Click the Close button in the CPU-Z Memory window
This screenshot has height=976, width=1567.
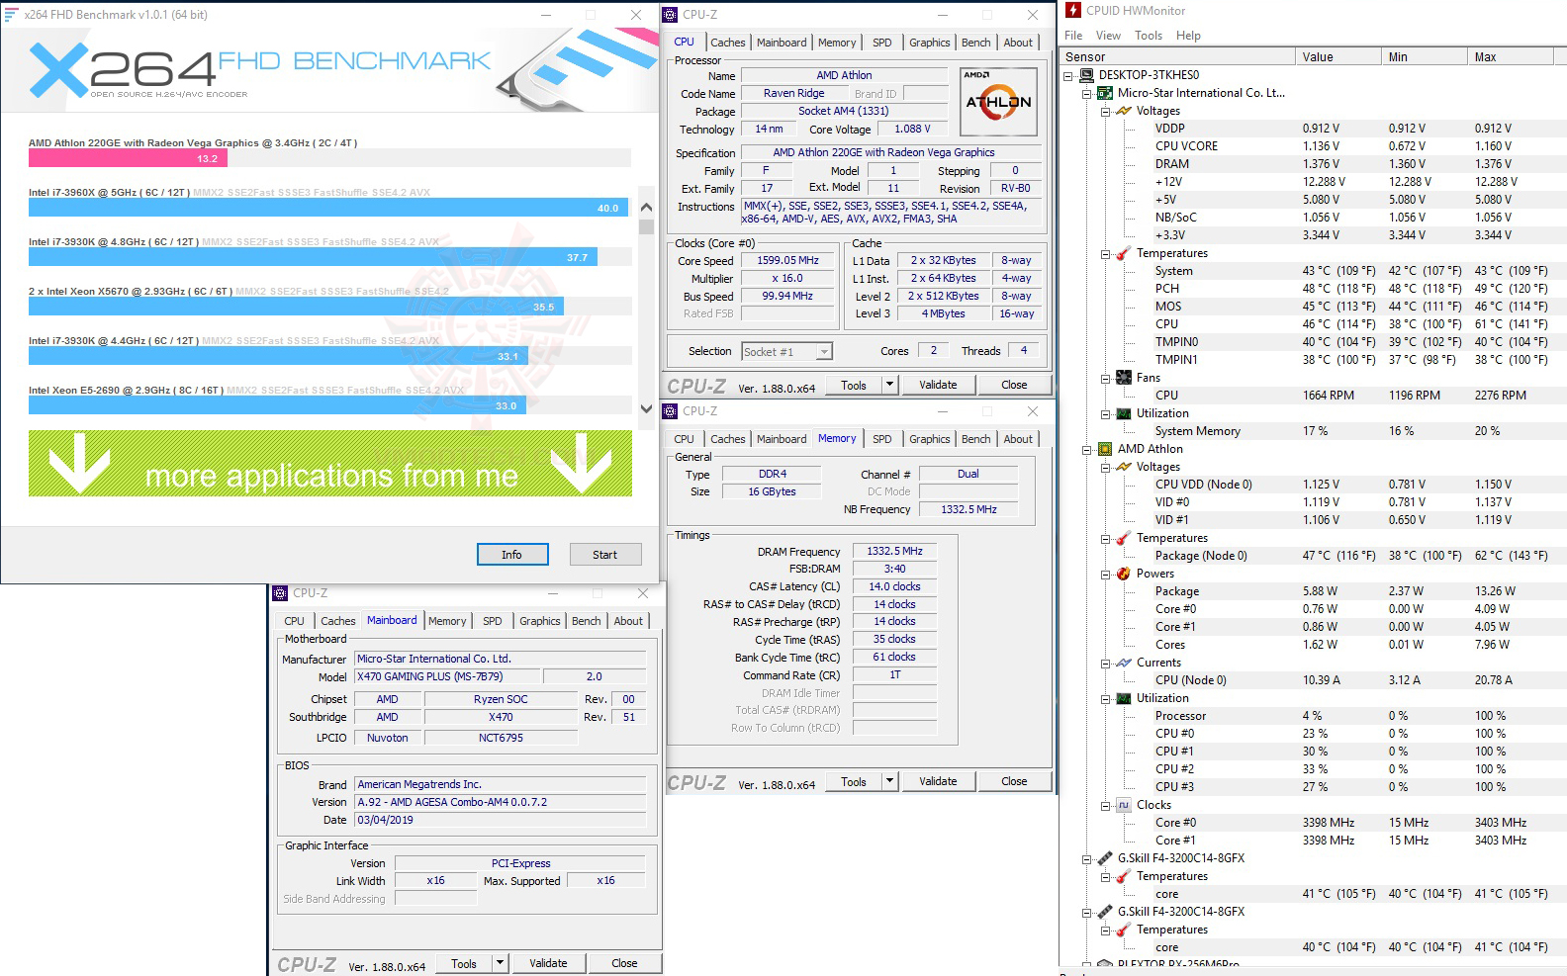(x=1014, y=781)
